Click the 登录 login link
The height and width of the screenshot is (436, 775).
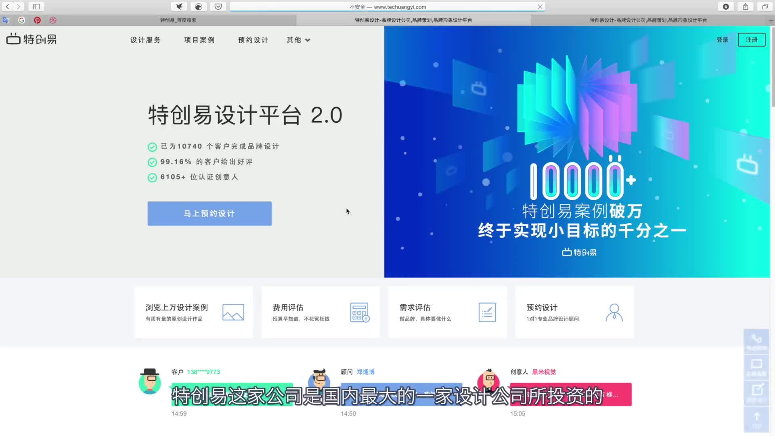click(x=722, y=40)
